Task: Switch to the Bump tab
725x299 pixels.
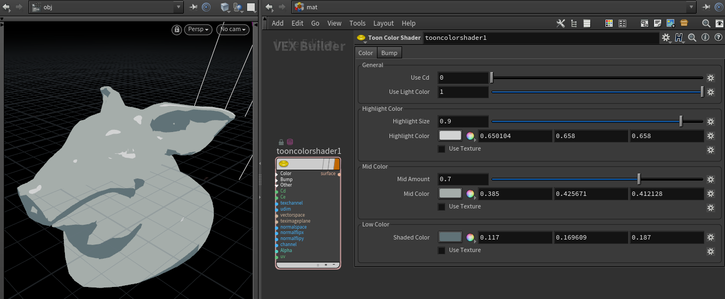Action: [389, 53]
